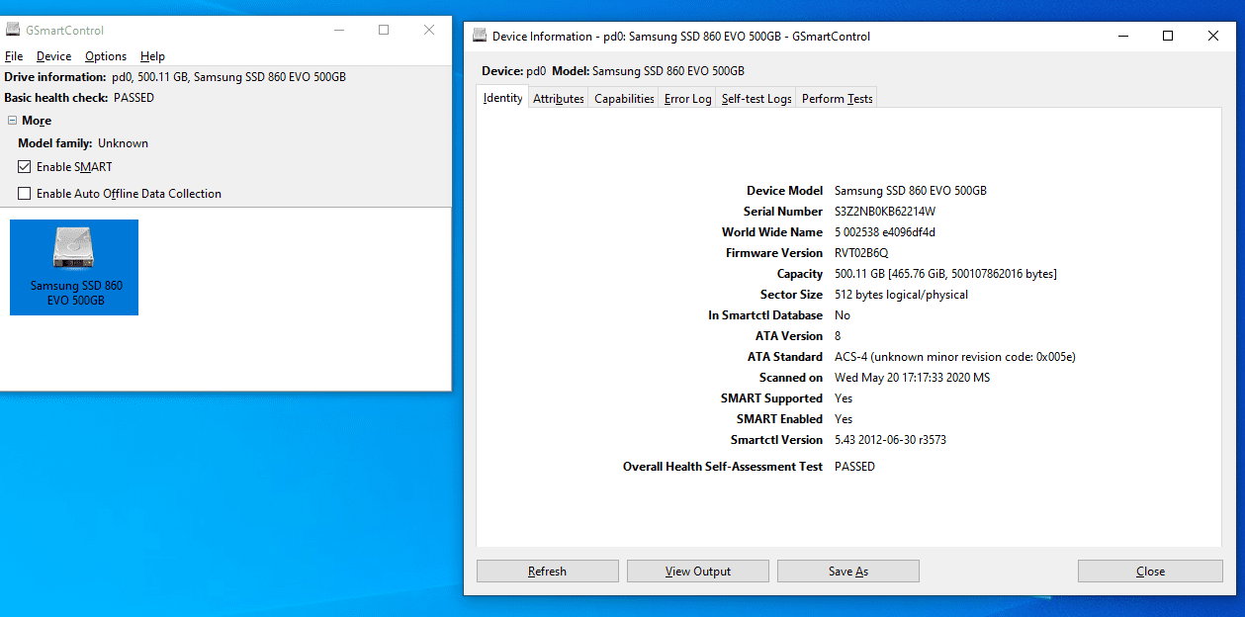
Task: Click the View Output button
Action: [698, 572]
